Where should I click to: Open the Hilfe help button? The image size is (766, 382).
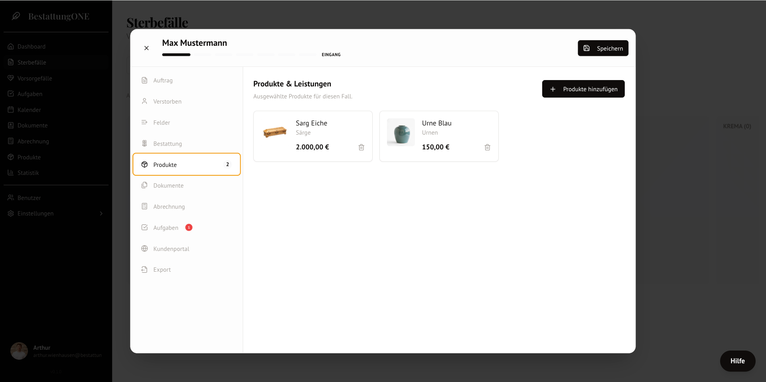click(738, 361)
